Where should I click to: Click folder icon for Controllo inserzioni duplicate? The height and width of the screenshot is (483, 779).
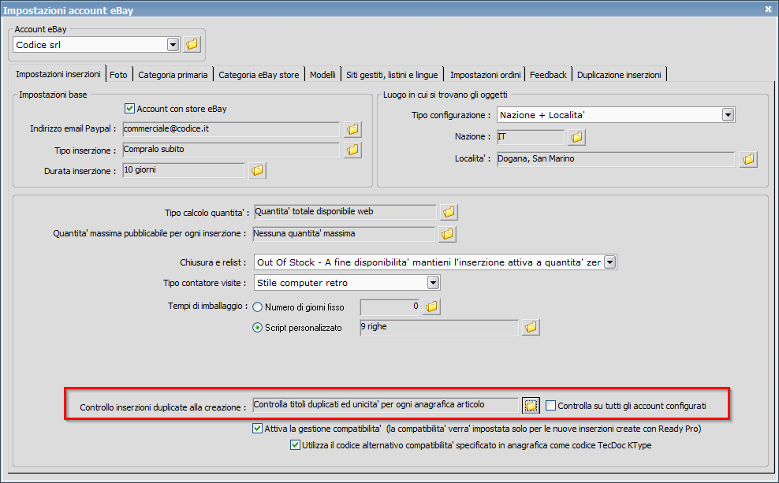pyautogui.click(x=531, y=406)
